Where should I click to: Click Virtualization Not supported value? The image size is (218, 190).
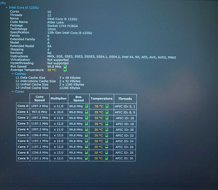point(58,60)
